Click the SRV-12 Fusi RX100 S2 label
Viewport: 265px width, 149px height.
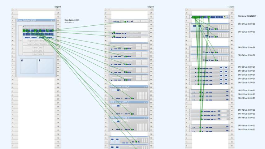(246, 98)
